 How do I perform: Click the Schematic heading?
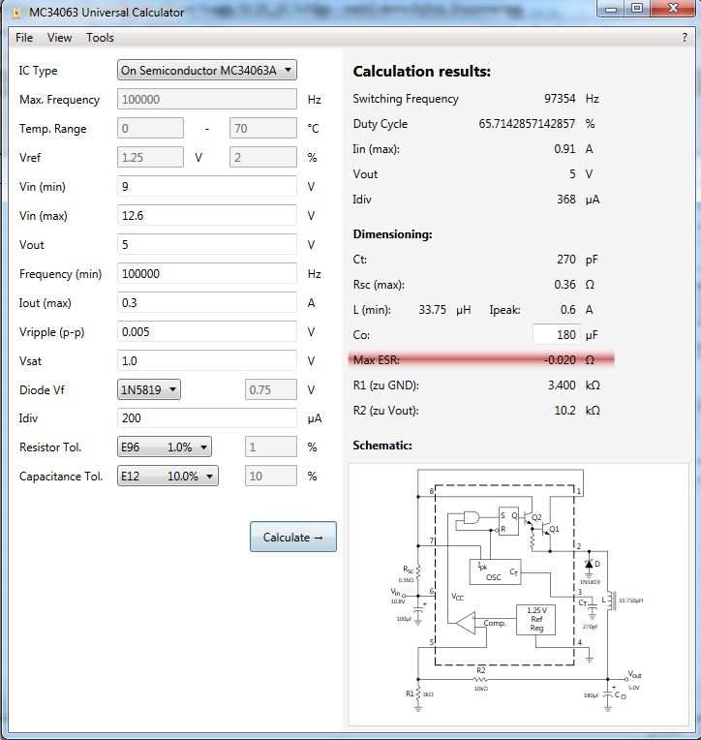[382, 445]
